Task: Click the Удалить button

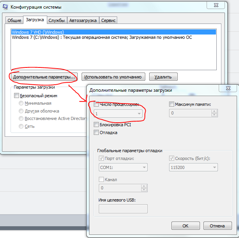Action: tap(163, 77)
